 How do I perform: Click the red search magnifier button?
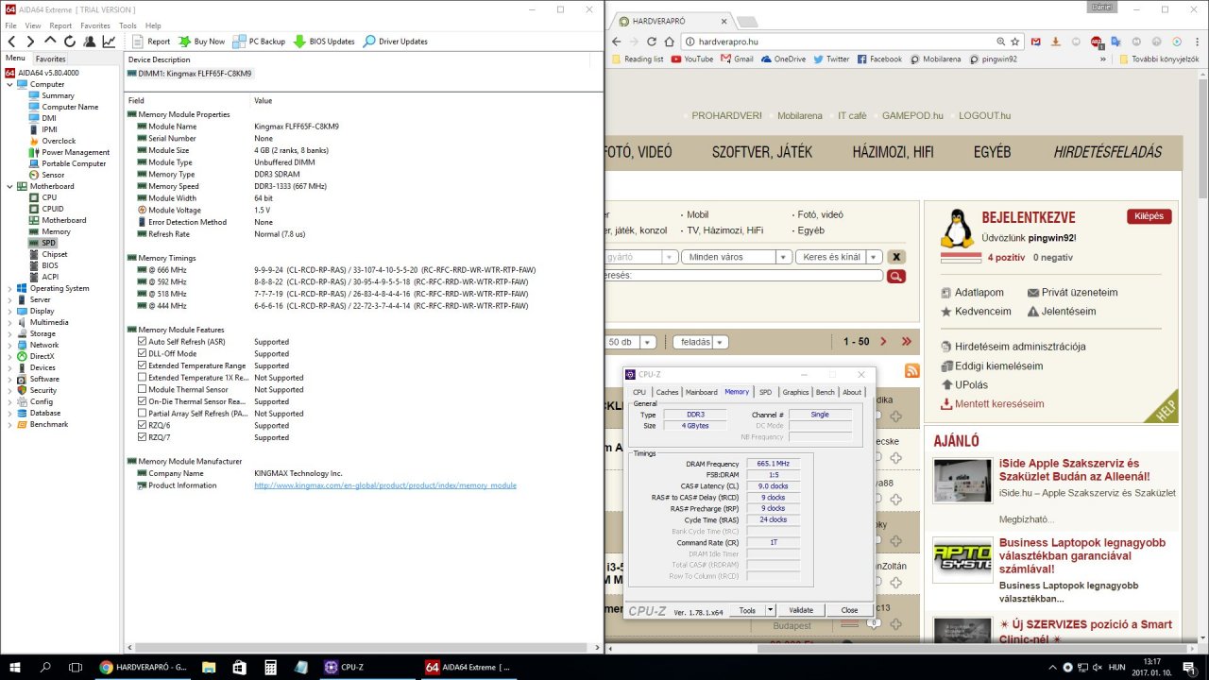(896, 276)
